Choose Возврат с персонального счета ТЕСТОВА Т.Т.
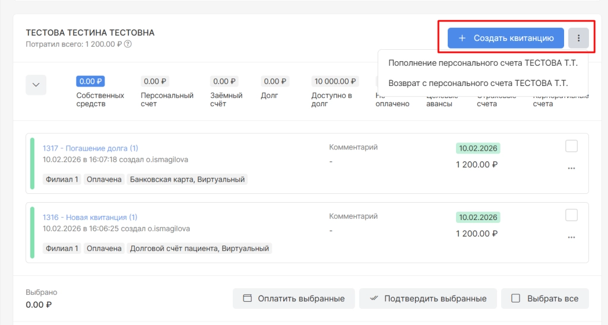 coord(478,83)
